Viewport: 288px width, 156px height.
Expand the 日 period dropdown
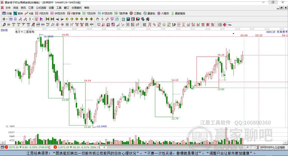pyautogui.click(x=7, y=19)
